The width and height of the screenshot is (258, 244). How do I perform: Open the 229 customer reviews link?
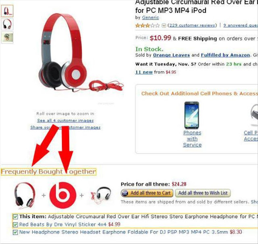[192, 25]
